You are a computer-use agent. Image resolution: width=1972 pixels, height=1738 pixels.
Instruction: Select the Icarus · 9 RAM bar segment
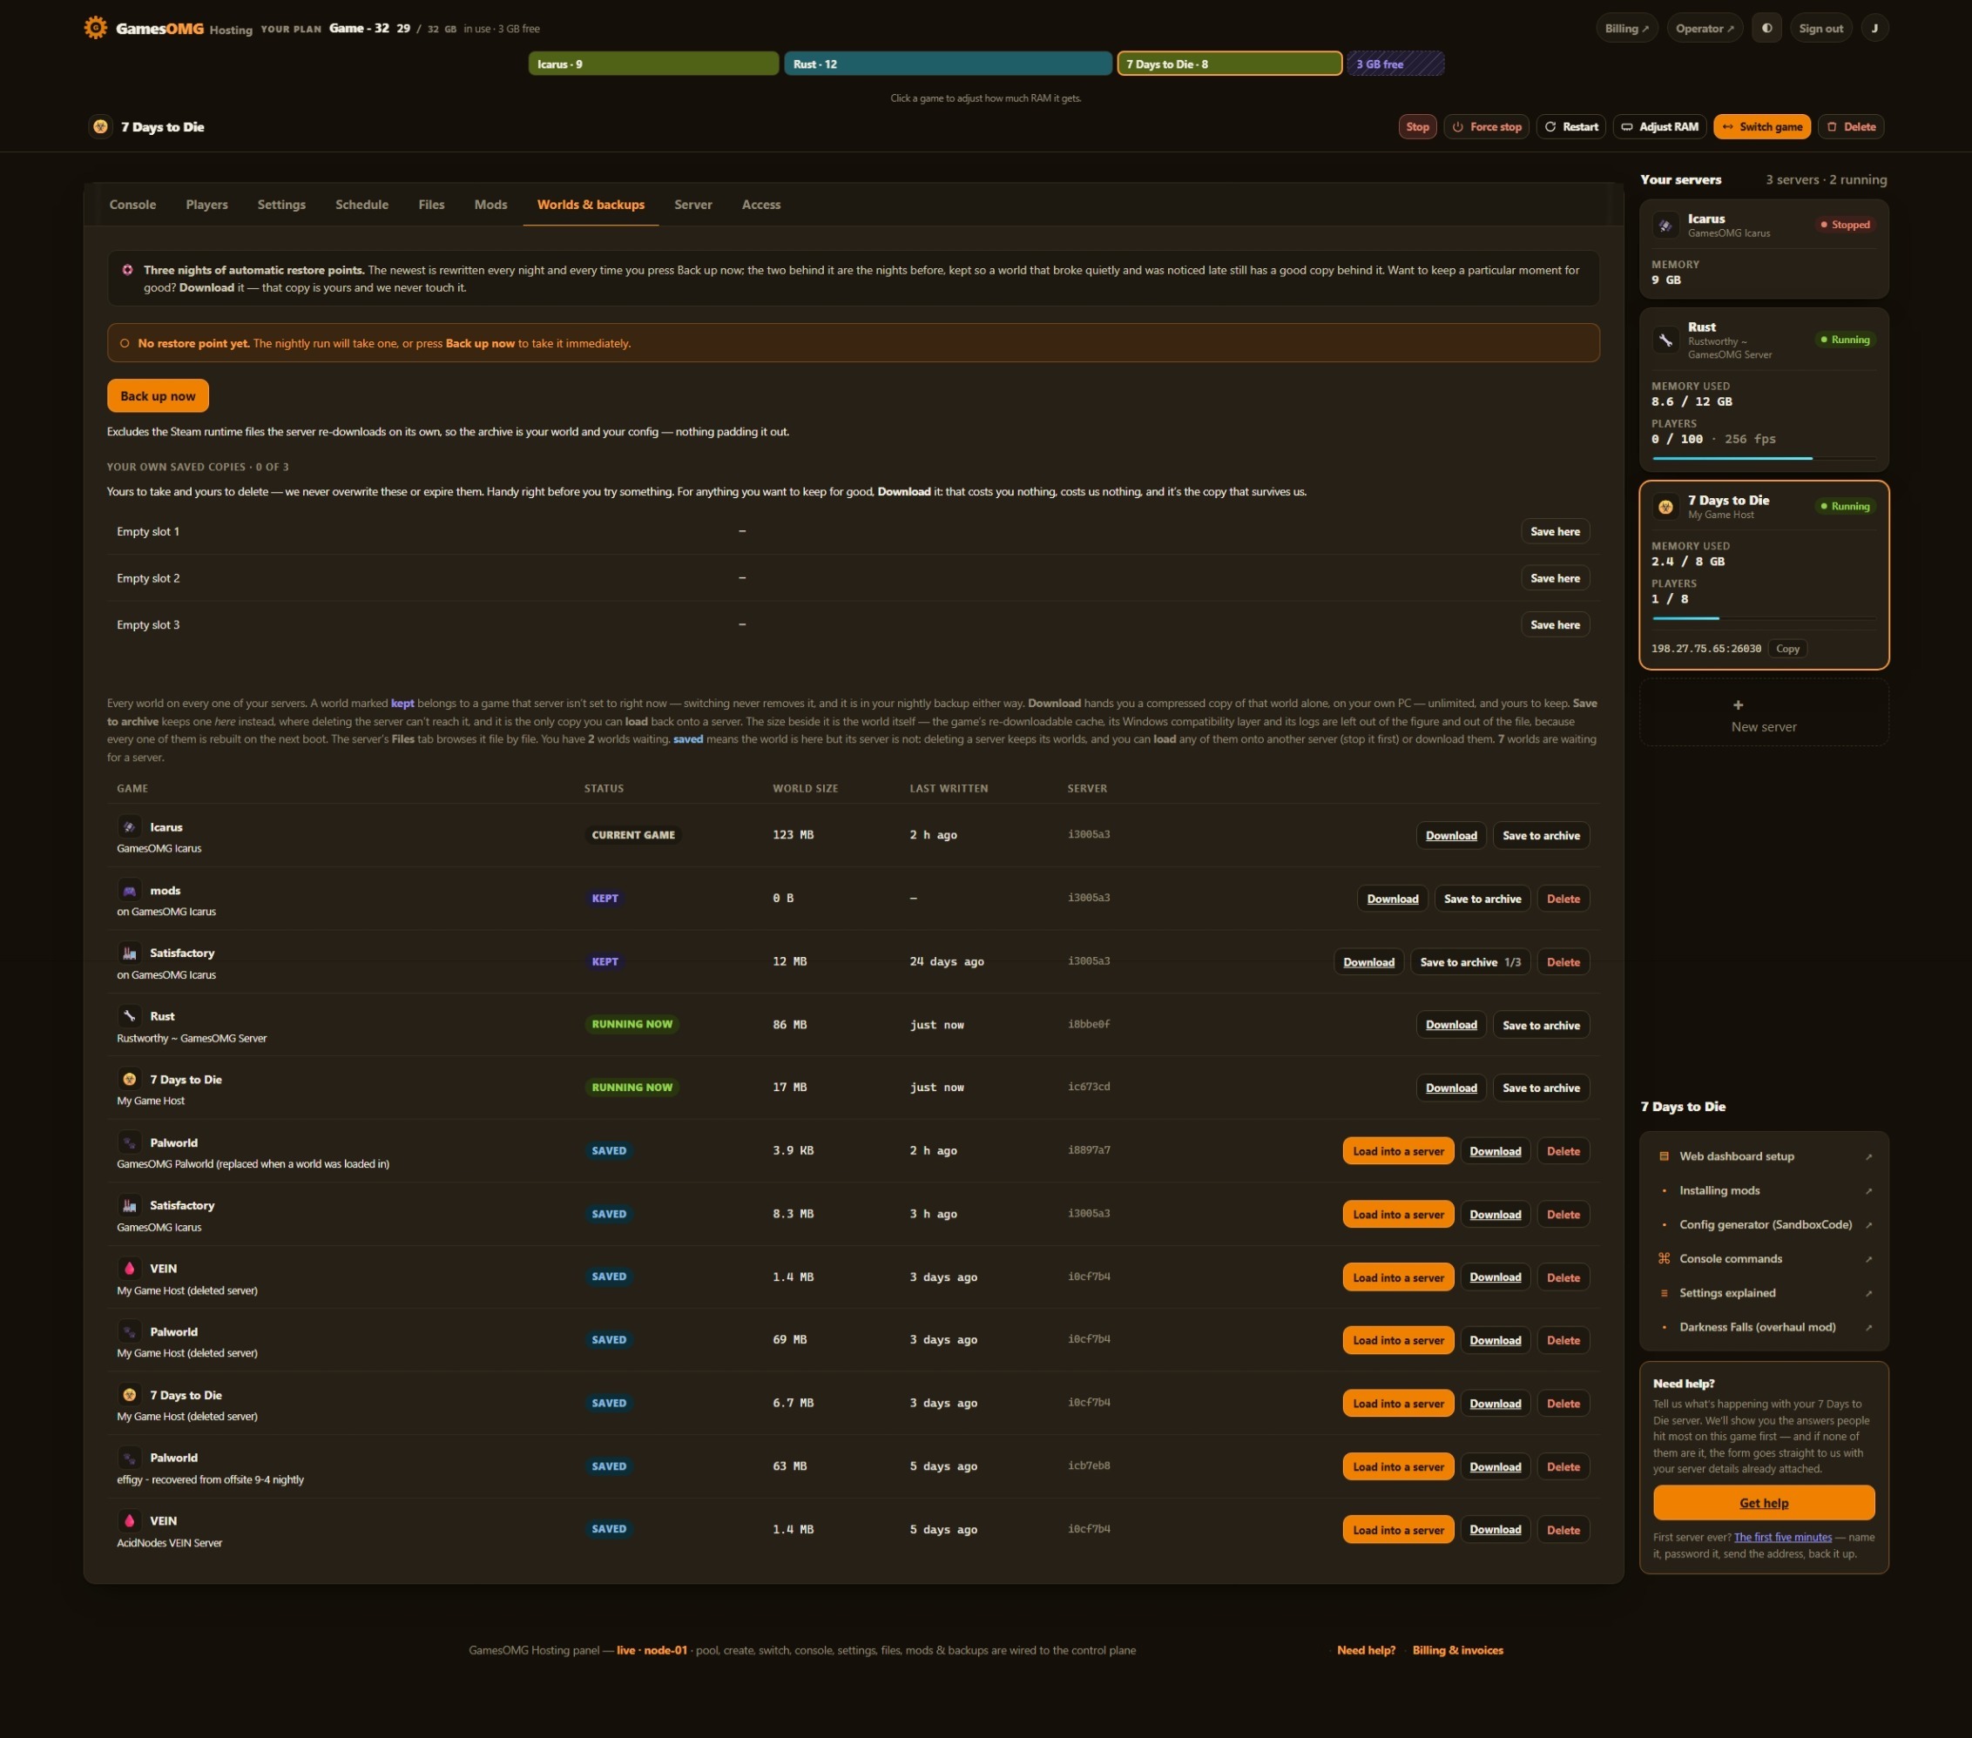pos(653,64)
